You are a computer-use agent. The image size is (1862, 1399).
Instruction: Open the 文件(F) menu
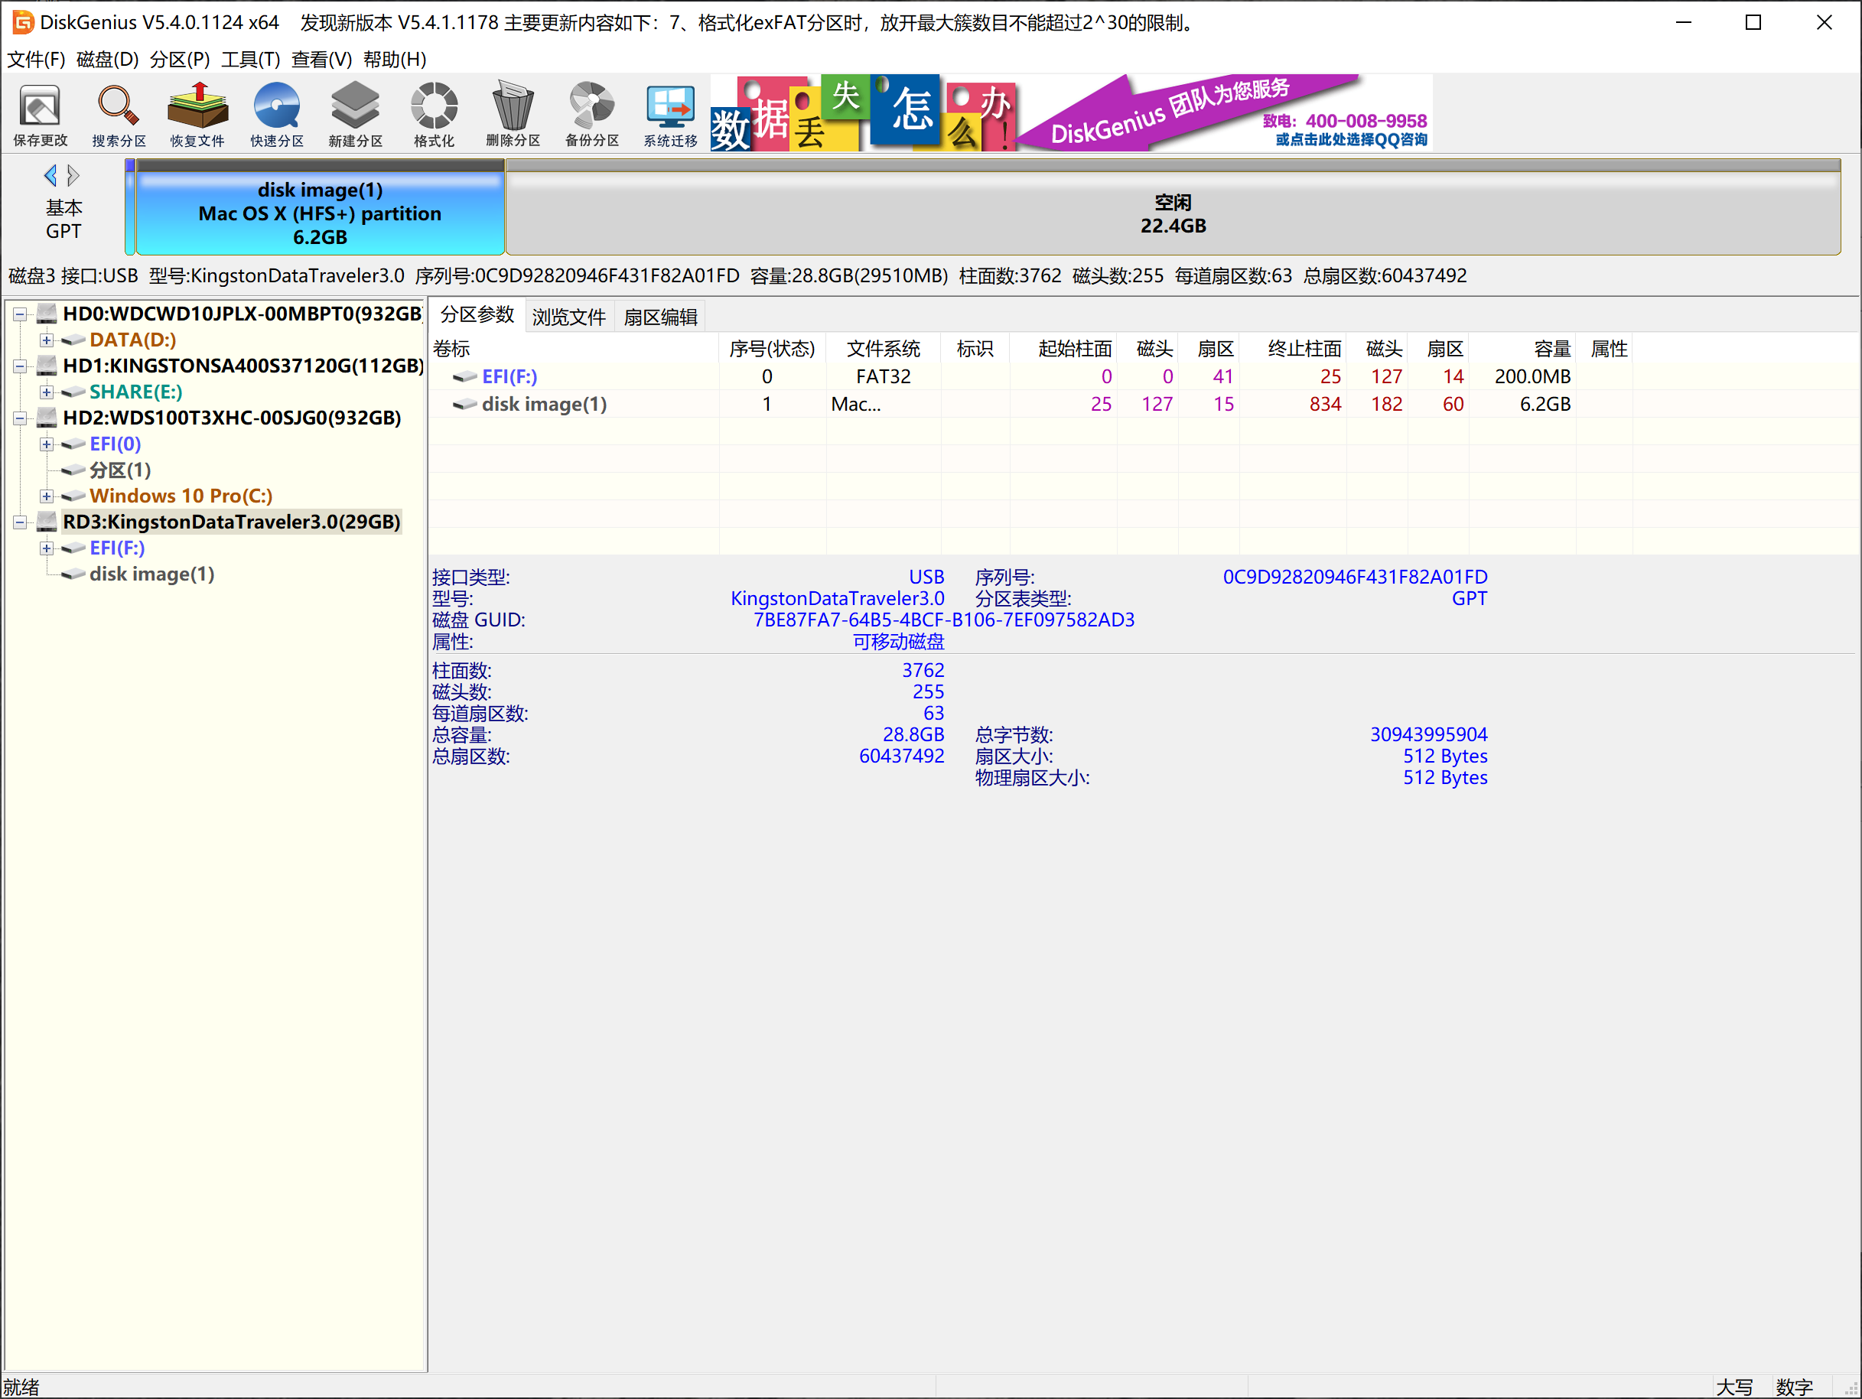36,59
